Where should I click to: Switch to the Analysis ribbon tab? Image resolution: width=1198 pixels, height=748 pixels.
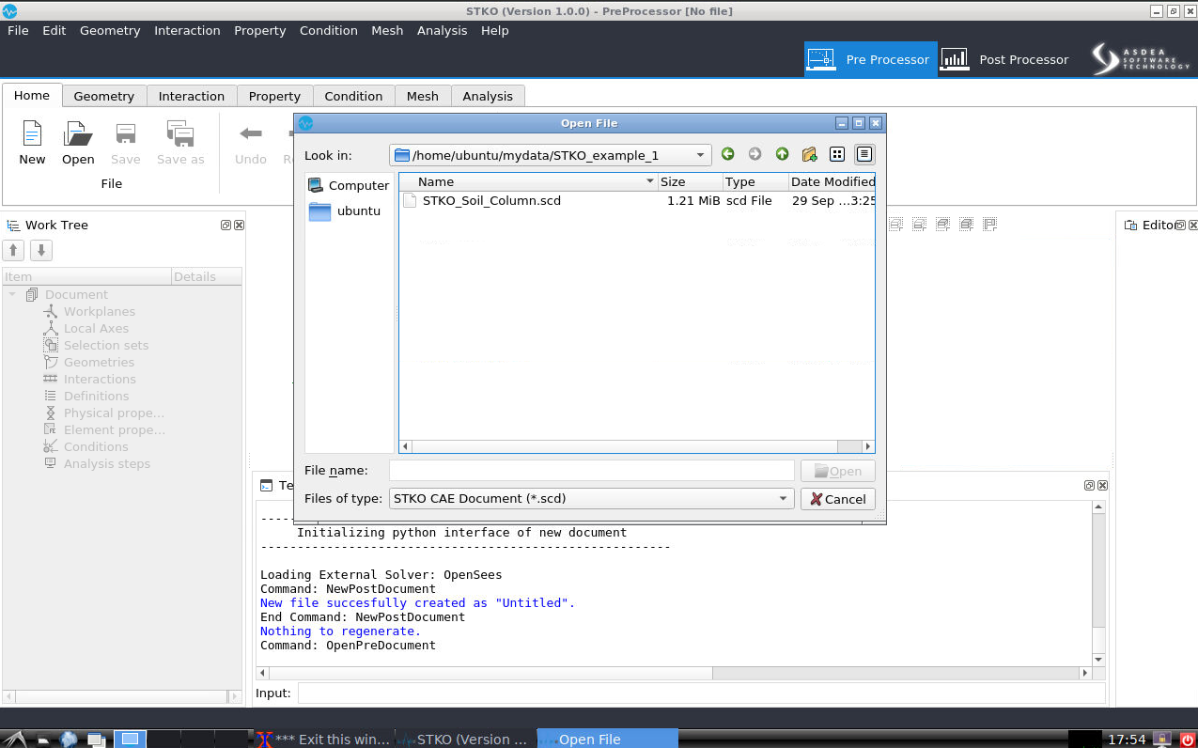488,96
